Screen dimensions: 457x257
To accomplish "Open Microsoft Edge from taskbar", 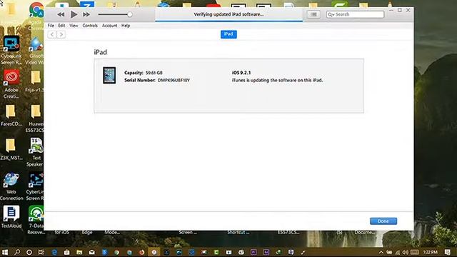I will 54,252.
